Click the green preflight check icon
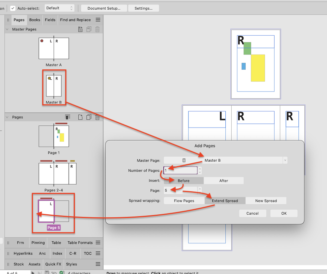 coord(62,272)
